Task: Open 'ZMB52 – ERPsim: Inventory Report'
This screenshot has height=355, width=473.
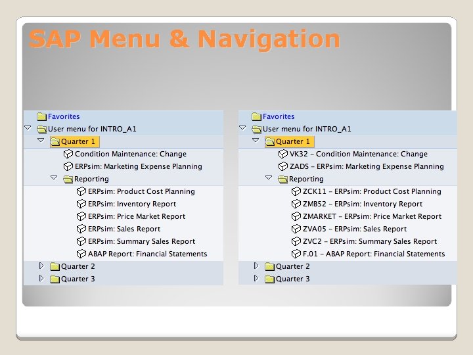Action: click(363, 204)
